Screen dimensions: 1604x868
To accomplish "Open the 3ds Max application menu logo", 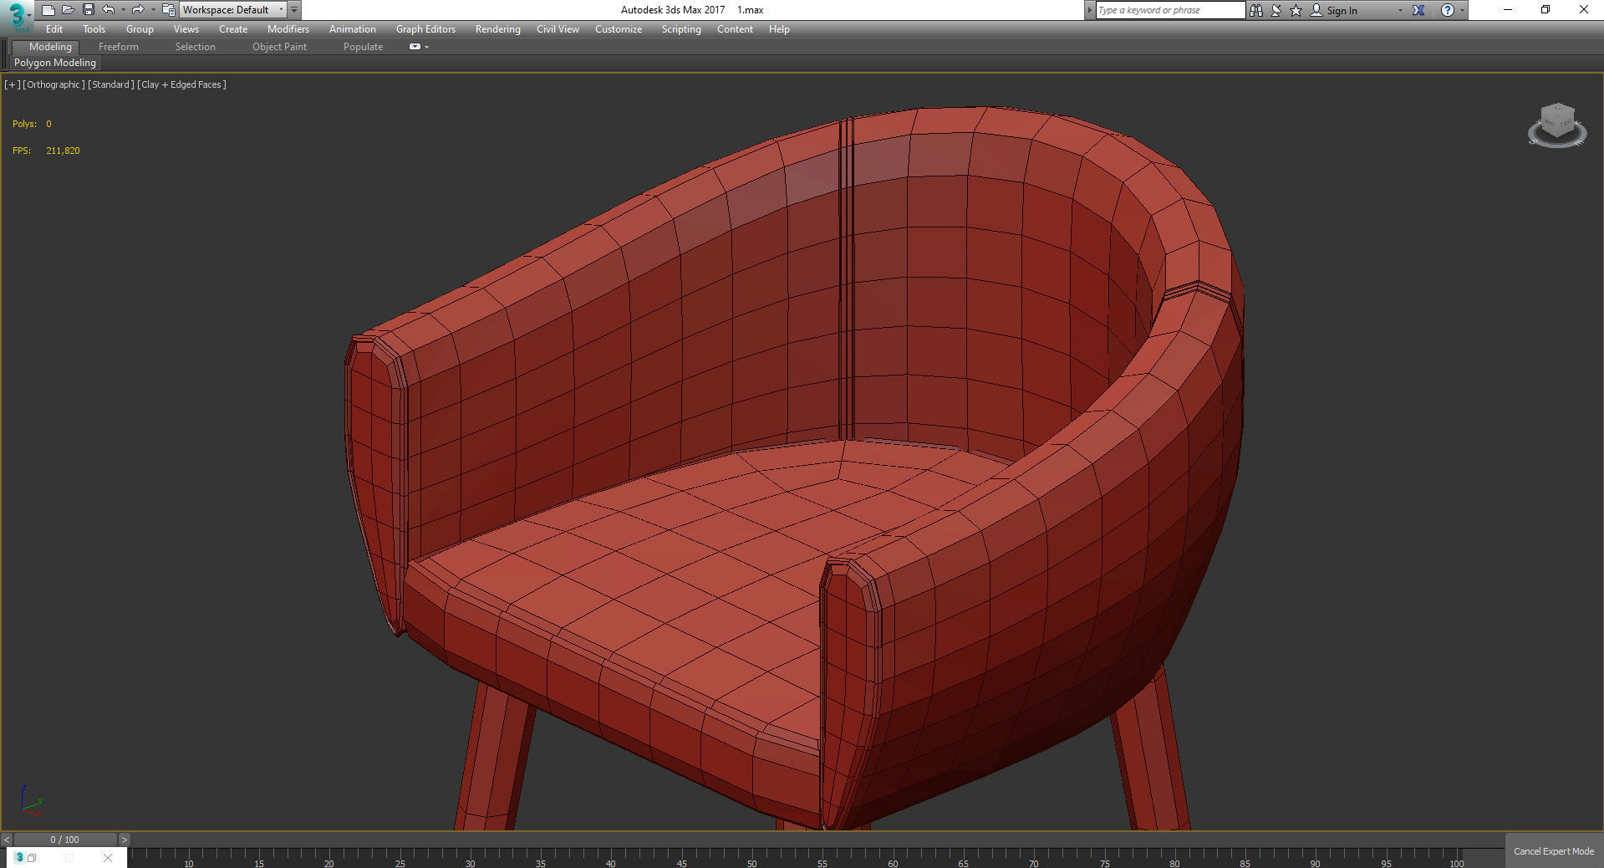I will pyautogui.click(x=17, y=16).
